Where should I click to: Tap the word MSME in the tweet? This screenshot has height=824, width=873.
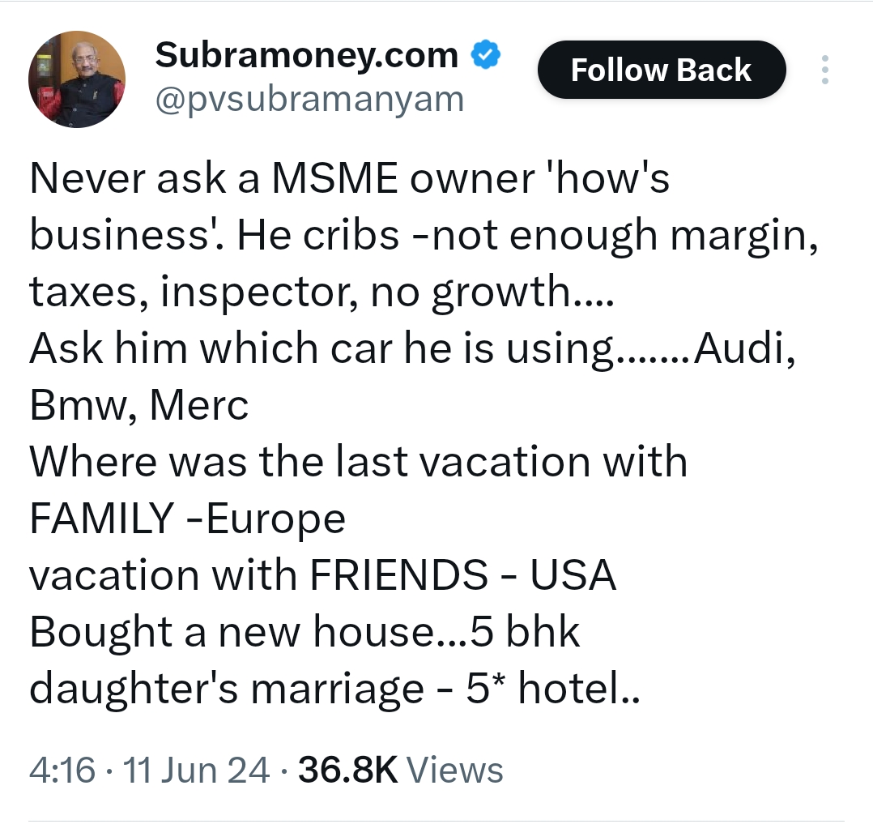[334, 179]
